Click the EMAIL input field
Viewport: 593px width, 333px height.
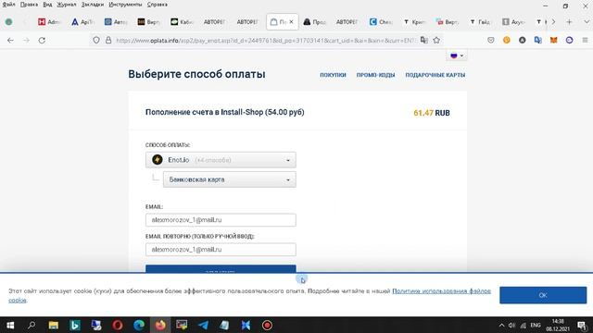point(221,220)
